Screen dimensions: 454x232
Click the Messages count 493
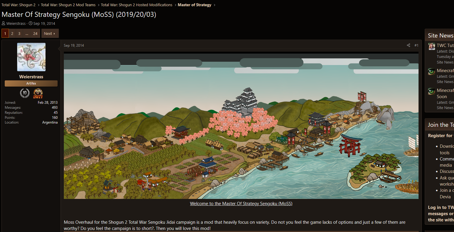click(55, 108)
